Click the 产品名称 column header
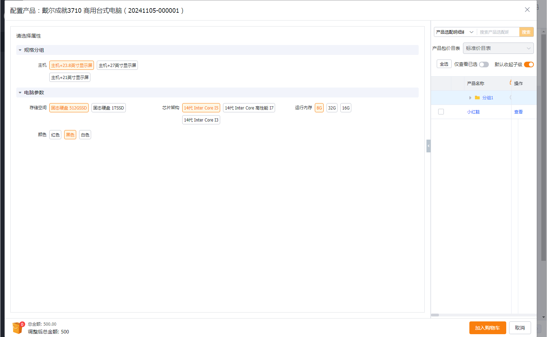This screenshot has width=547, height=337. click(x=475, y=84)
